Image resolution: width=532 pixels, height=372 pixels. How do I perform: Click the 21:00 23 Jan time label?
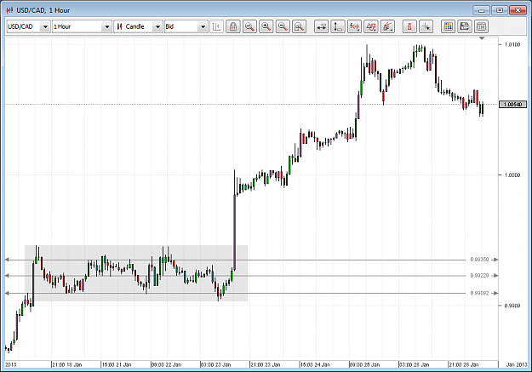266,364
